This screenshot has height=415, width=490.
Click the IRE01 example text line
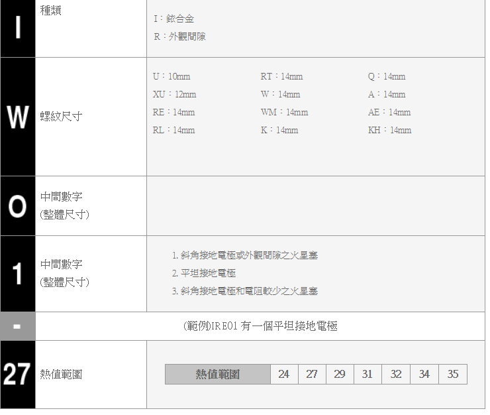(260, 326)
